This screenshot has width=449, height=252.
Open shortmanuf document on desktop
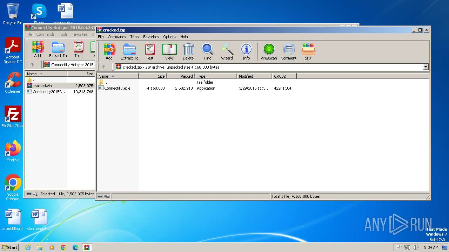tap(39, 220)
